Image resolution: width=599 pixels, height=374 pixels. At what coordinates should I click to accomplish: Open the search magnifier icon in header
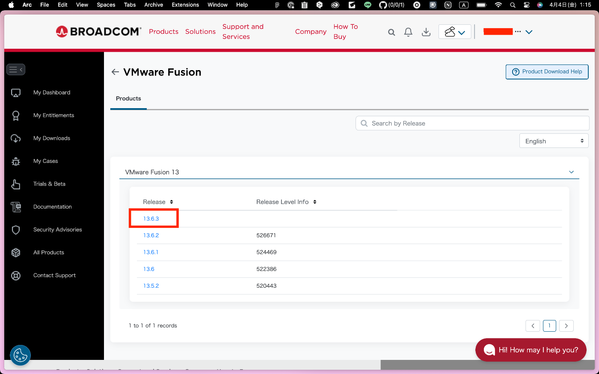pos(391,32)
